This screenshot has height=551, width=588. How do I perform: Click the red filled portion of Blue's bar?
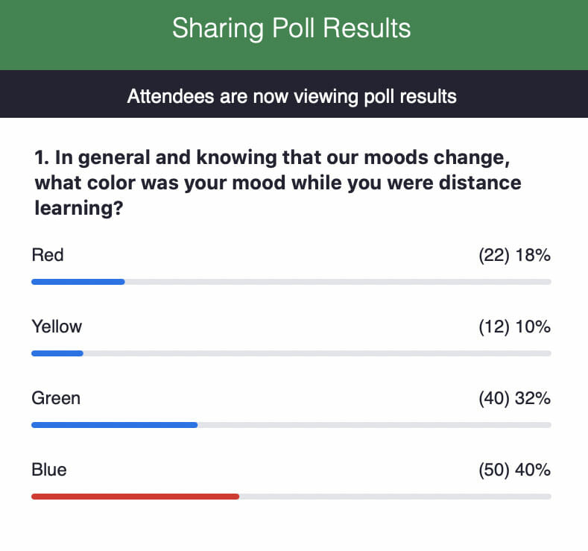[x=135, y=497]
